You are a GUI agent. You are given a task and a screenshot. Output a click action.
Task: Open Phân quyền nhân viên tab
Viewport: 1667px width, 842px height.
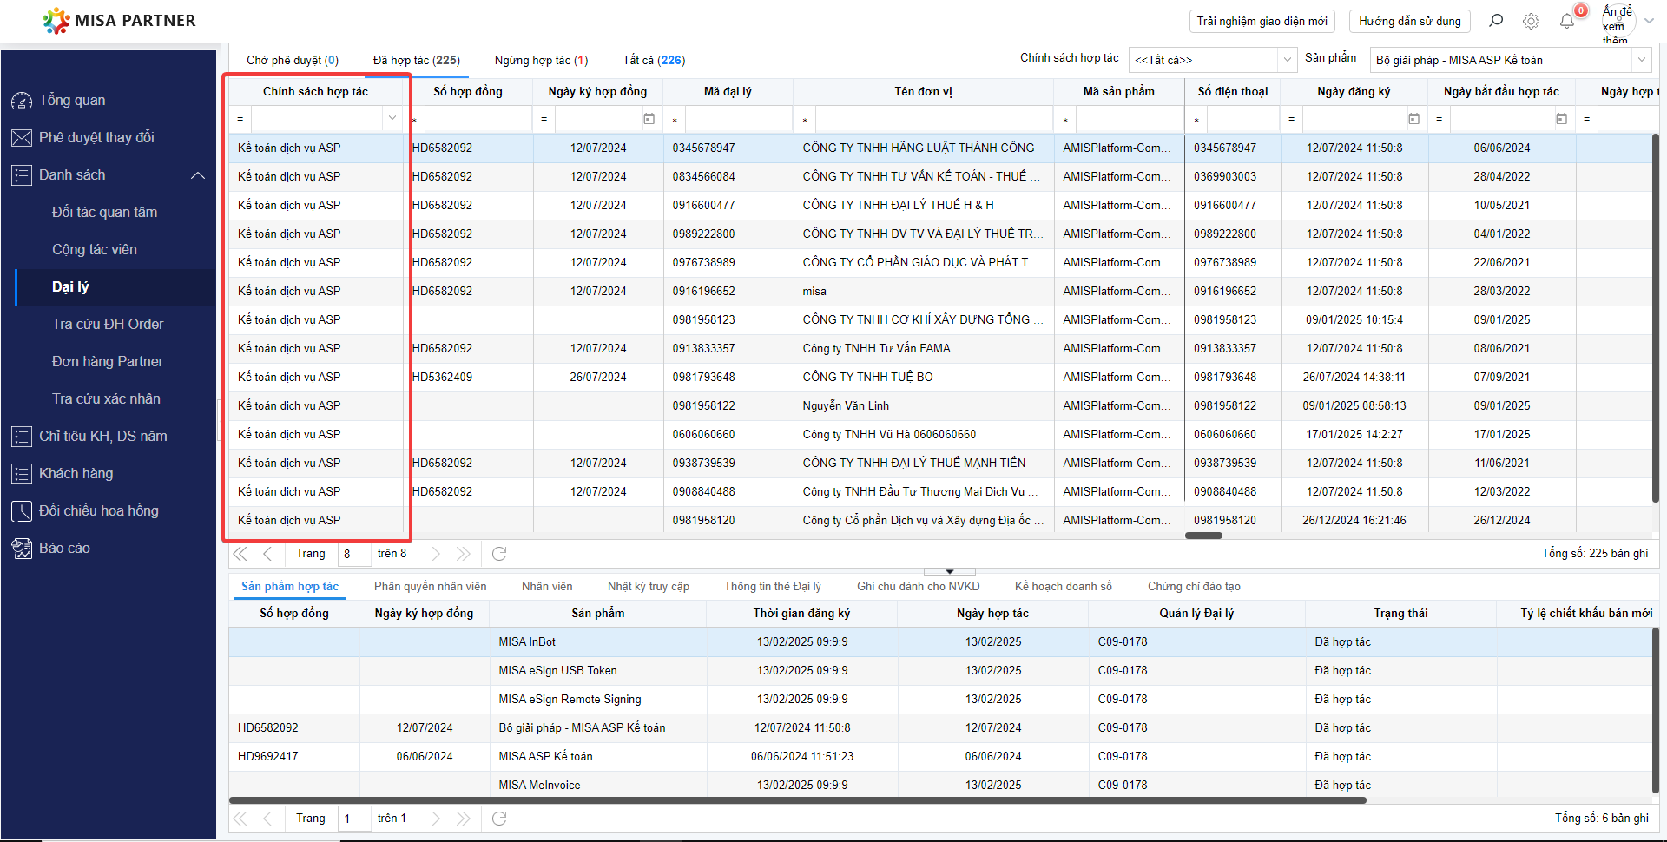(x=431, y=587)
